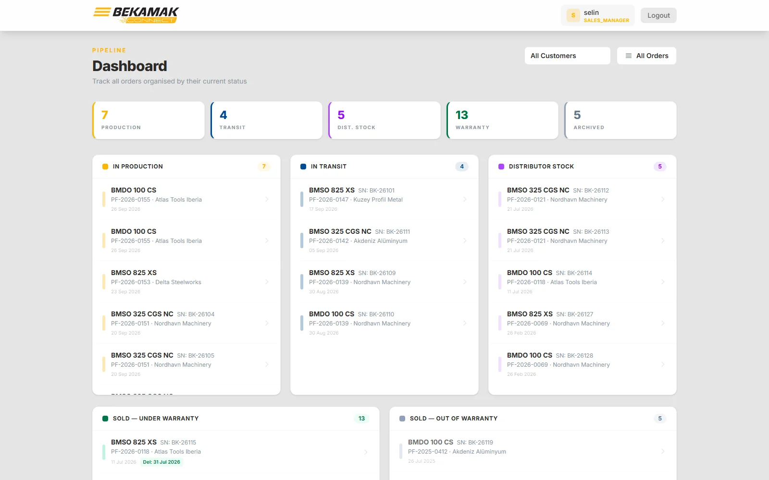
Task: Click 'PF-2026-0147 · Kuzey Profil Metal' text
Action: coord(356,200)
